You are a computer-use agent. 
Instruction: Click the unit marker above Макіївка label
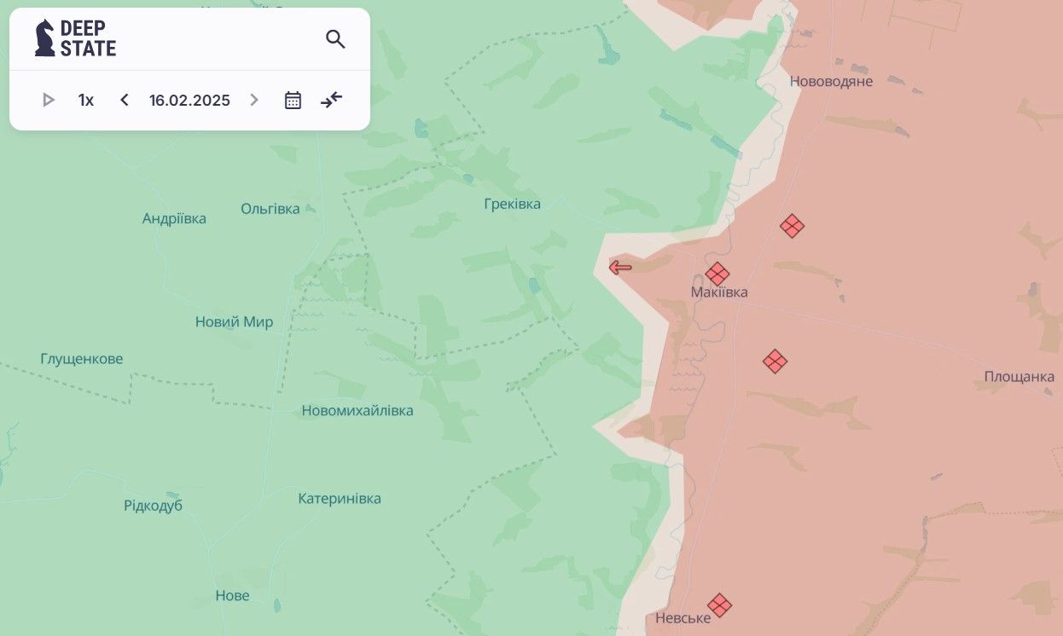(717, 274)
